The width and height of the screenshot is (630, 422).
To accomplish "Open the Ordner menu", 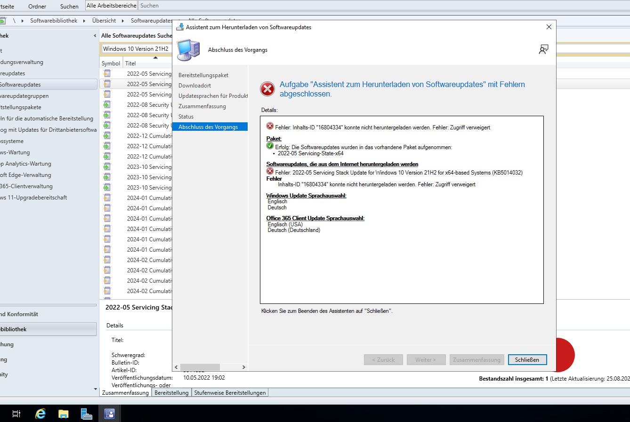I will pos(37,6).
